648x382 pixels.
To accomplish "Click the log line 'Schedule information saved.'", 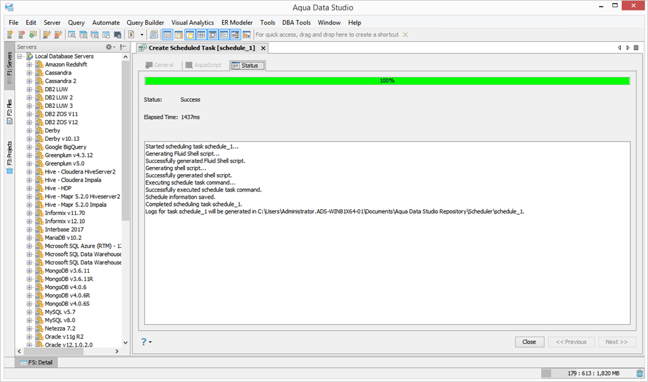I will click(x=181, y=197).
